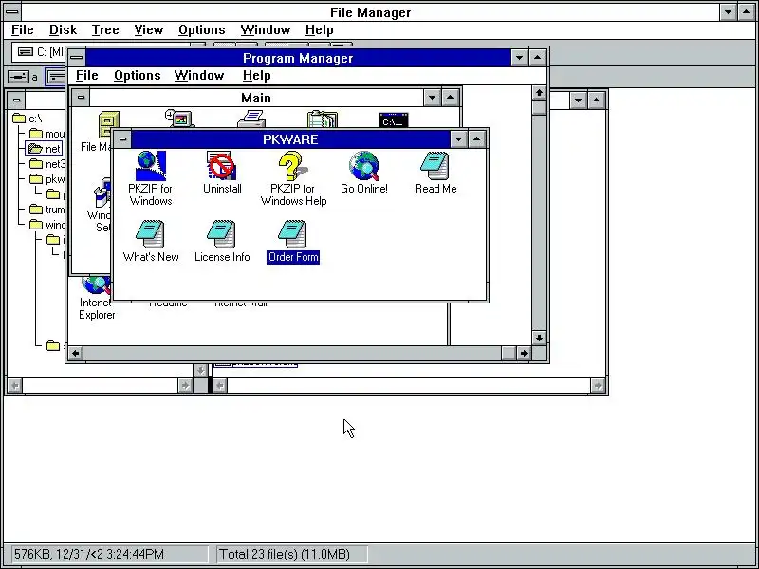
Task: Click the Main group title bar
Action: (256, 98)
